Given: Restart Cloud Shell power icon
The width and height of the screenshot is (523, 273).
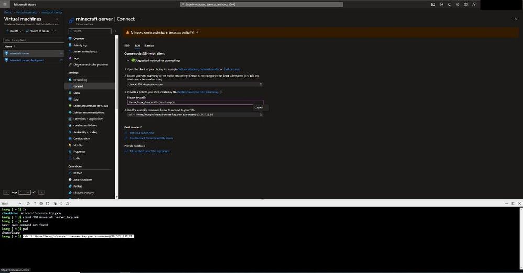Looking at the screenshot, I should (28, 204).
